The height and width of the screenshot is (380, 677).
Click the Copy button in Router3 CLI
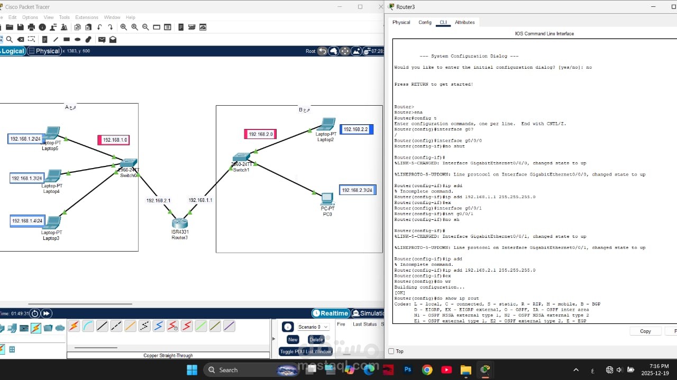(x=646, y=331)
